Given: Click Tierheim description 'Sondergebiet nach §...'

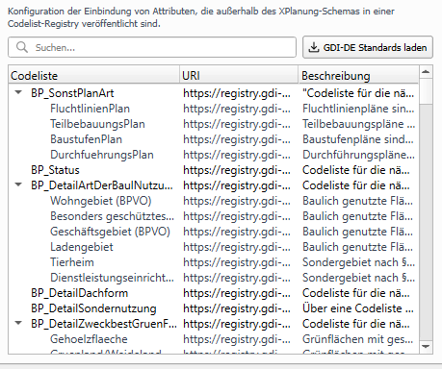Looking at the screenshot, I should (358, 262).
